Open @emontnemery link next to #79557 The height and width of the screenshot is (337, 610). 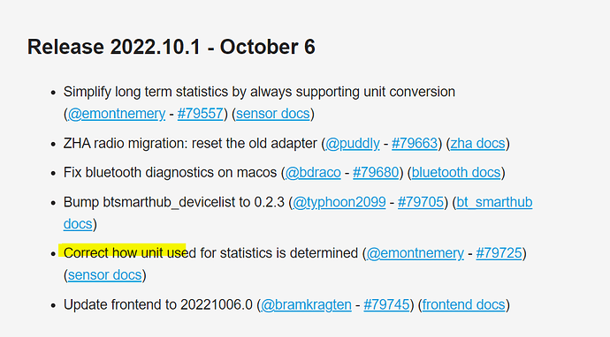pyautogui.click(x=117, y=114)
